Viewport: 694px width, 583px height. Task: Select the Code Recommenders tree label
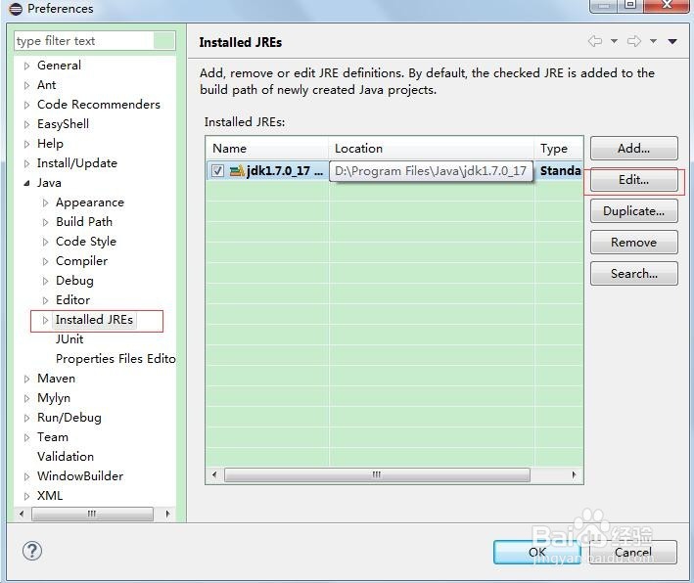click(99, 105)
